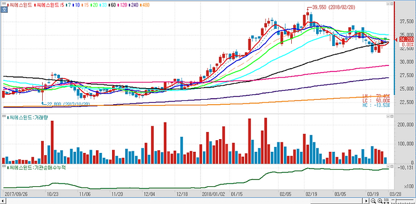
Task: Select the 5-day moving average legend
Action: coord(49,5)
